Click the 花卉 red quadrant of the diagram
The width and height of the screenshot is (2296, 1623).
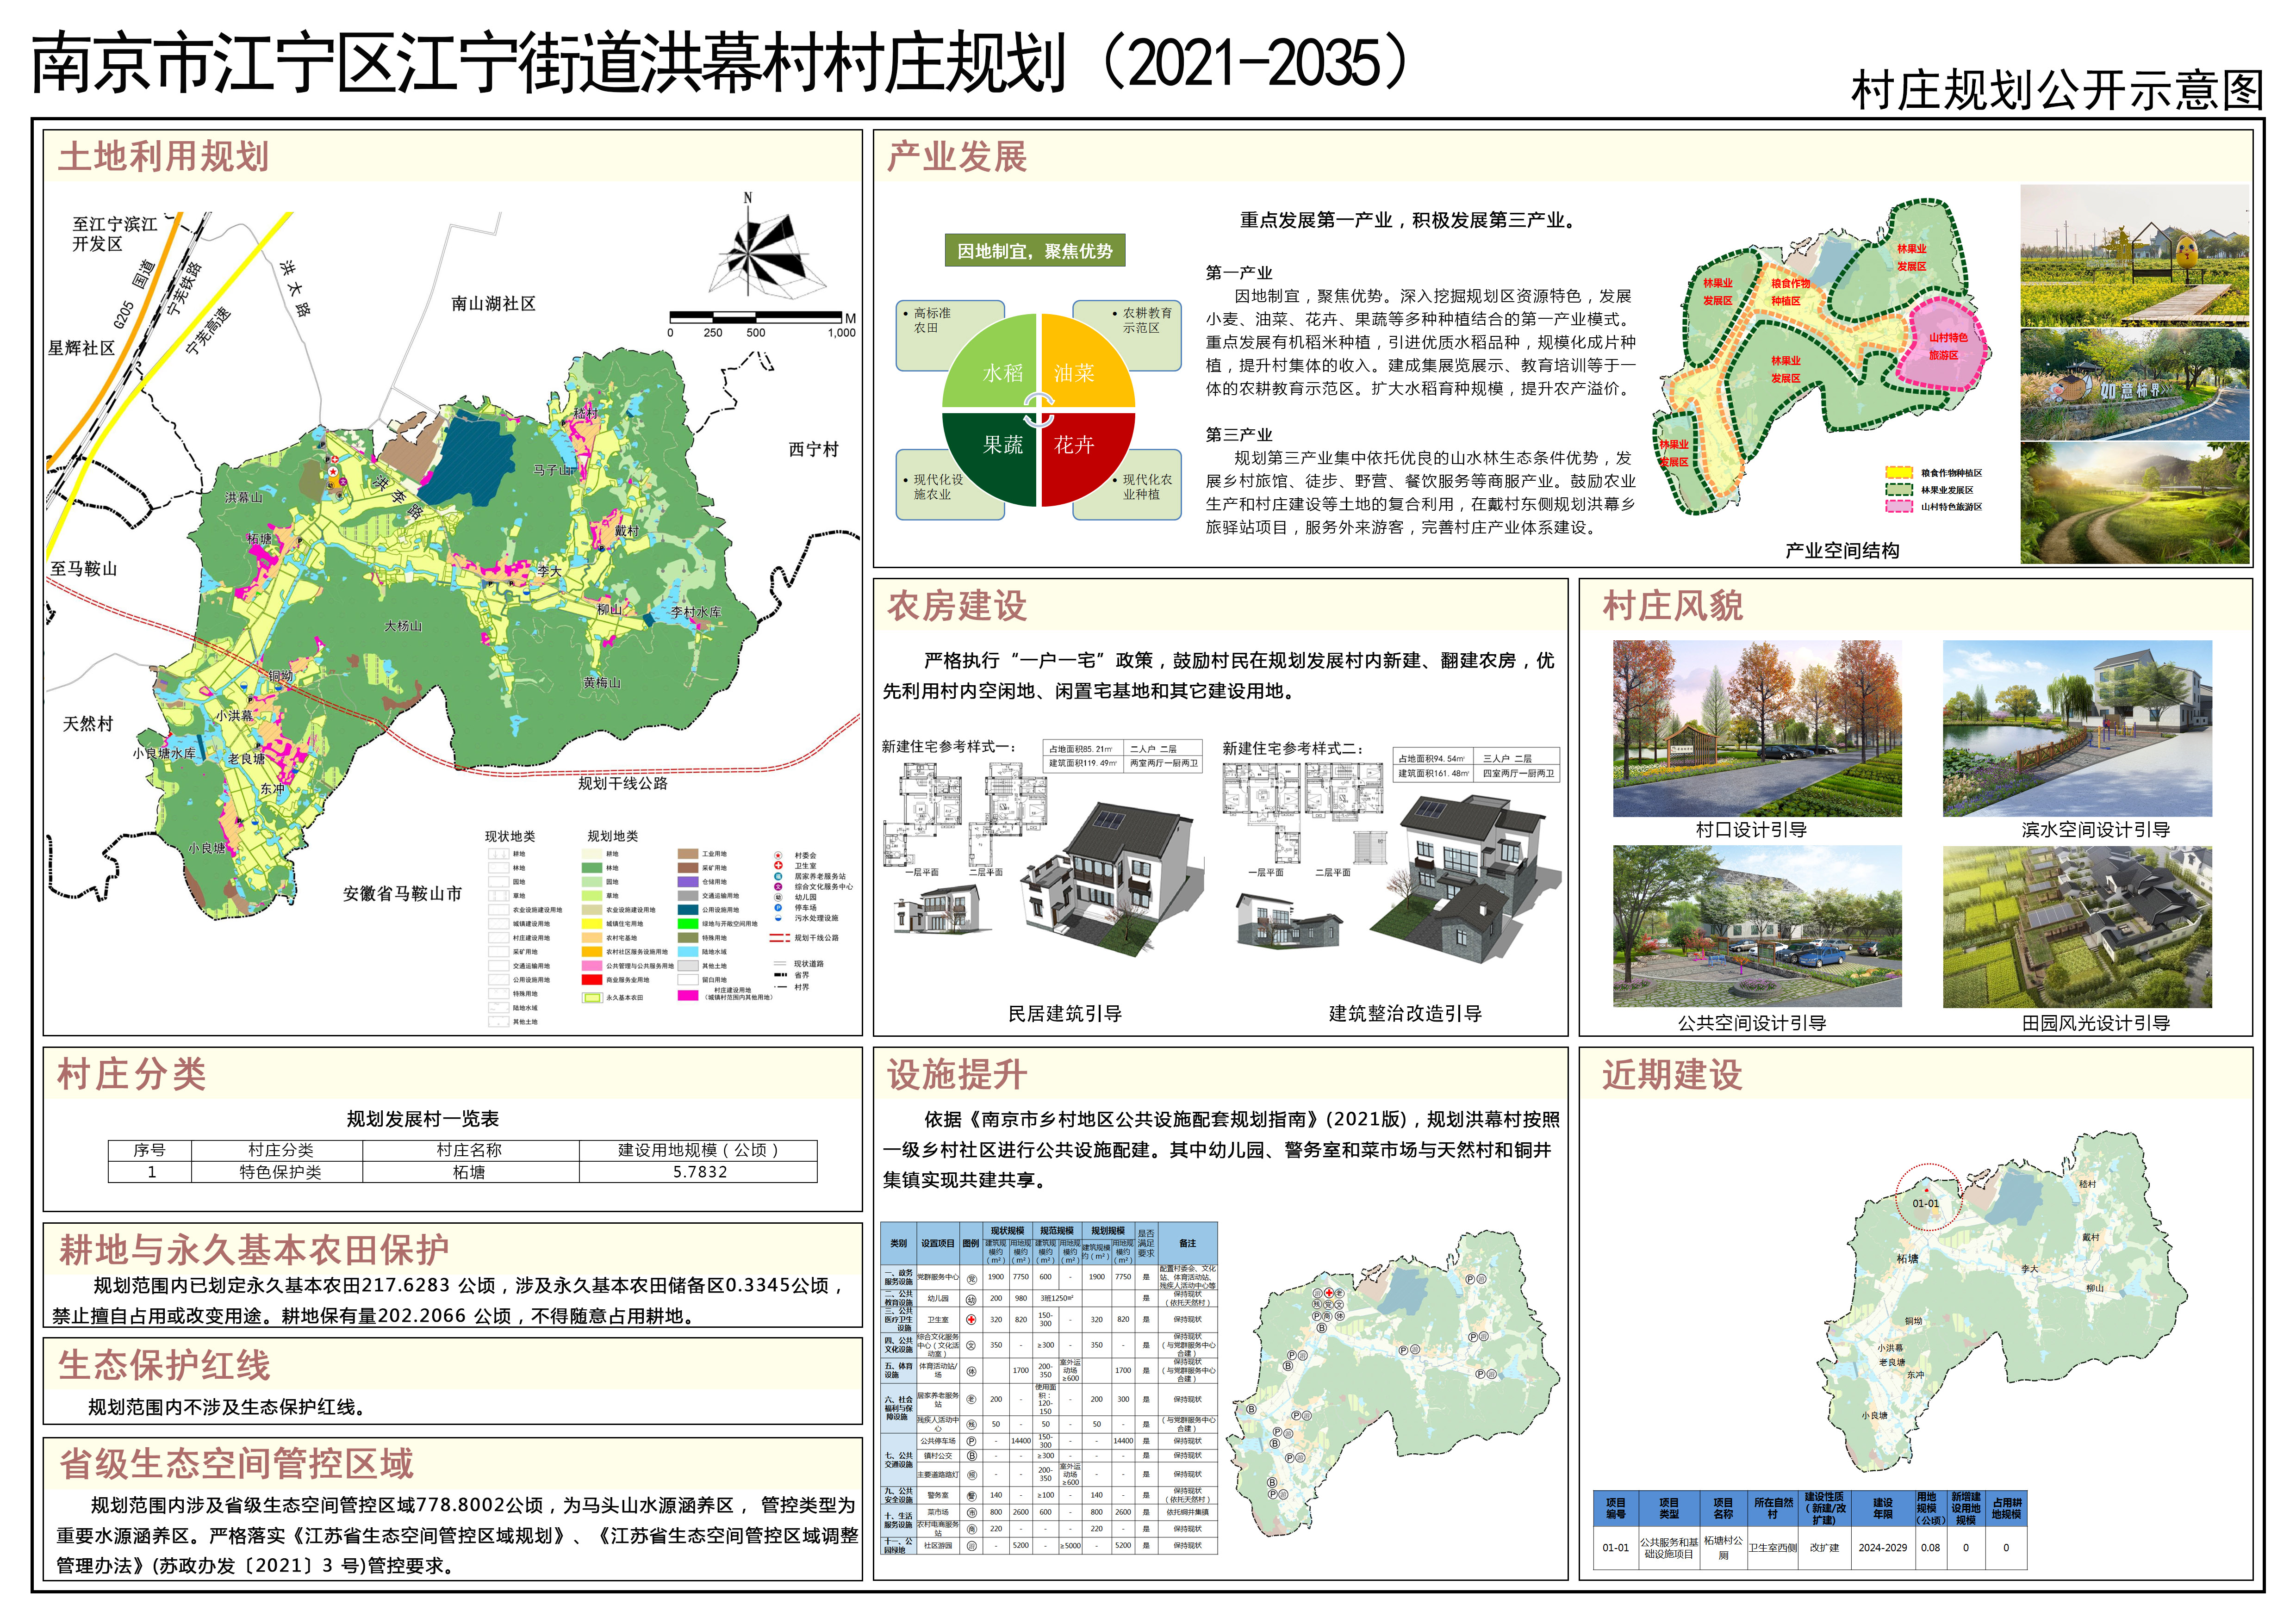1075,446
